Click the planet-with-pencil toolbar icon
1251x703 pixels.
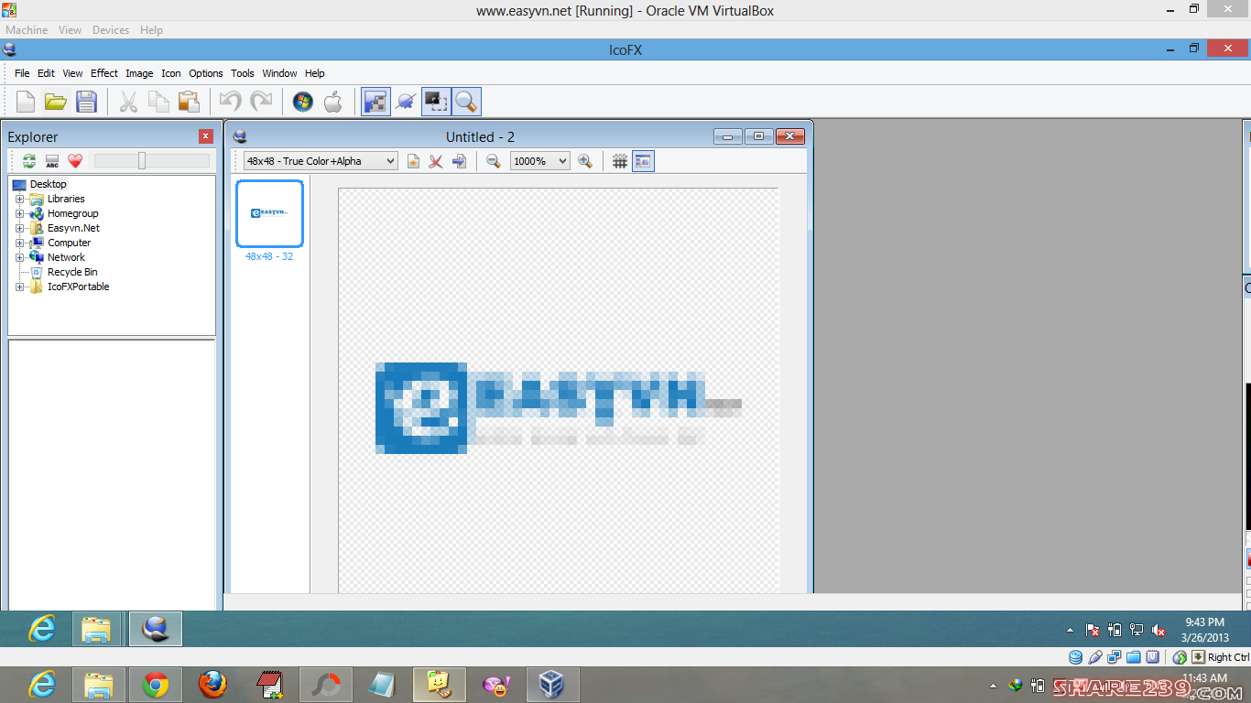pyautogui.click(x=406, y=102)
